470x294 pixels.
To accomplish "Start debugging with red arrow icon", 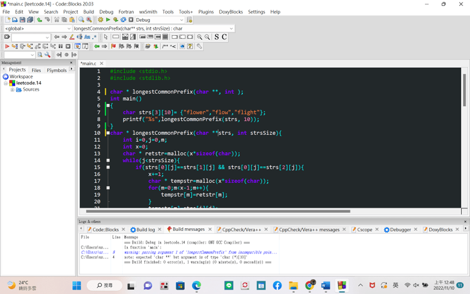I will [7, 46].
